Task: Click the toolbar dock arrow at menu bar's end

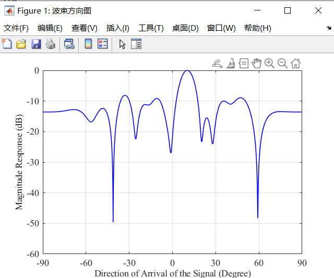Action: point(329,28)
